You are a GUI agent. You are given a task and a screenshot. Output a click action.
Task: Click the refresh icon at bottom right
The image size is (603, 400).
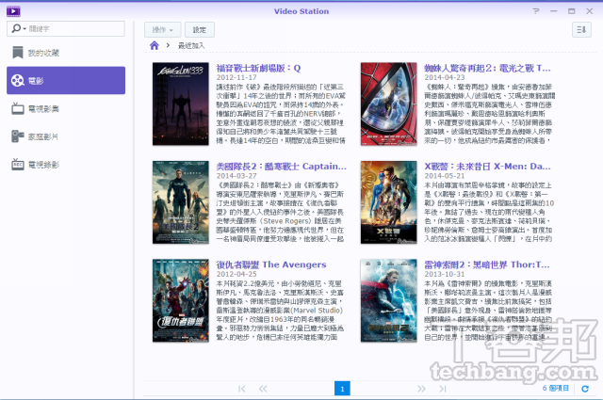[585, 388]
